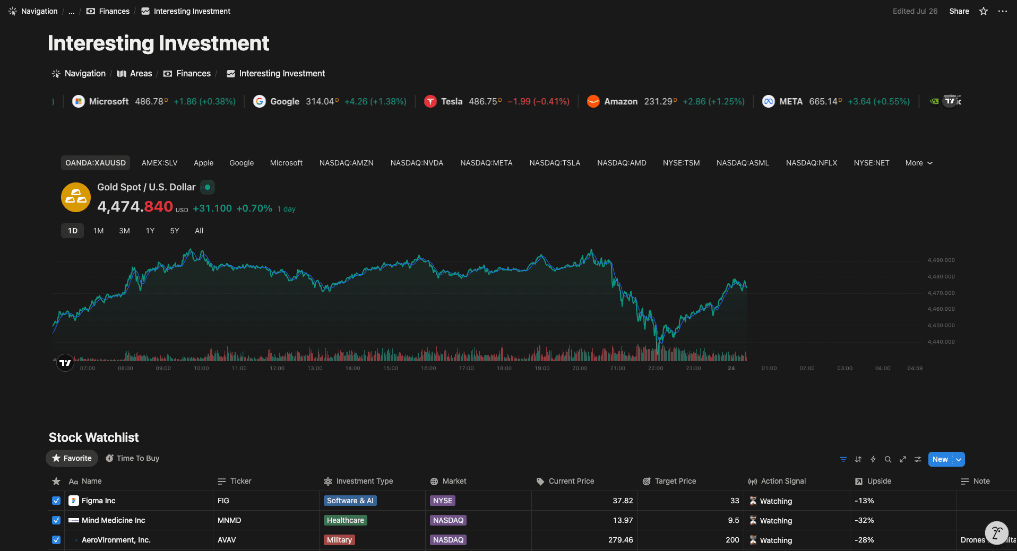Click the TradingView logo on the chart
The height and width of the screenshot is (551, 1017).
(65, 363)
